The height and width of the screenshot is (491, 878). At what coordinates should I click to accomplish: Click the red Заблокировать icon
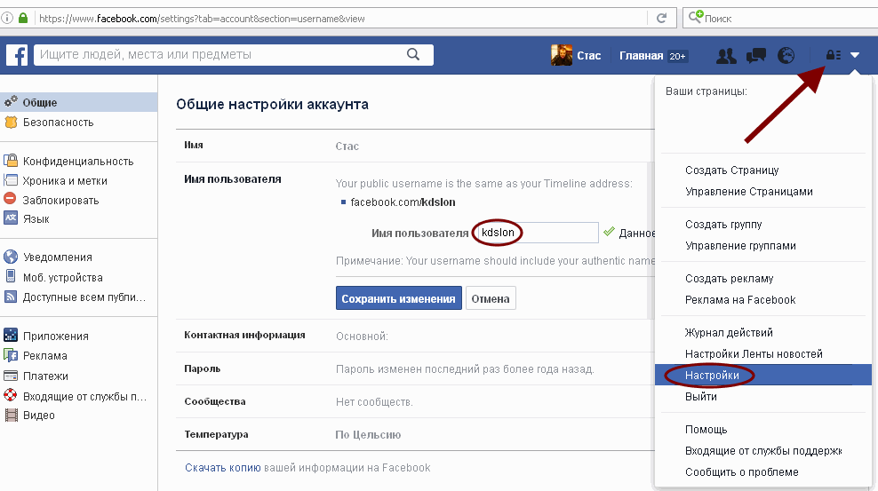point(10,199)
